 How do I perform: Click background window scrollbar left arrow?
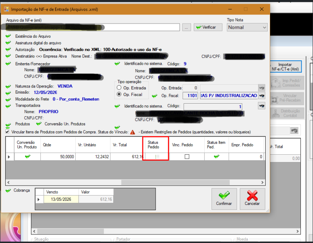[34, 231]
